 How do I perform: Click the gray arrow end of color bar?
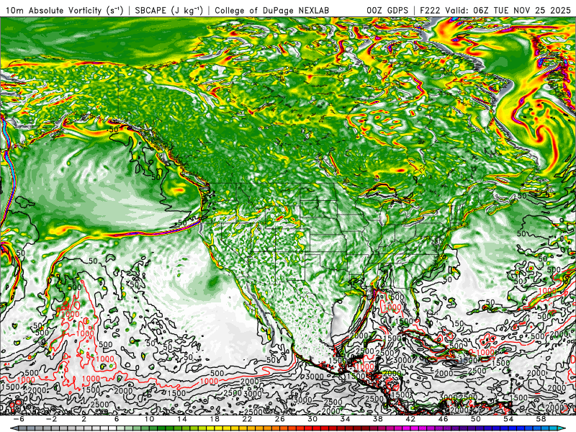coord(13,428)
